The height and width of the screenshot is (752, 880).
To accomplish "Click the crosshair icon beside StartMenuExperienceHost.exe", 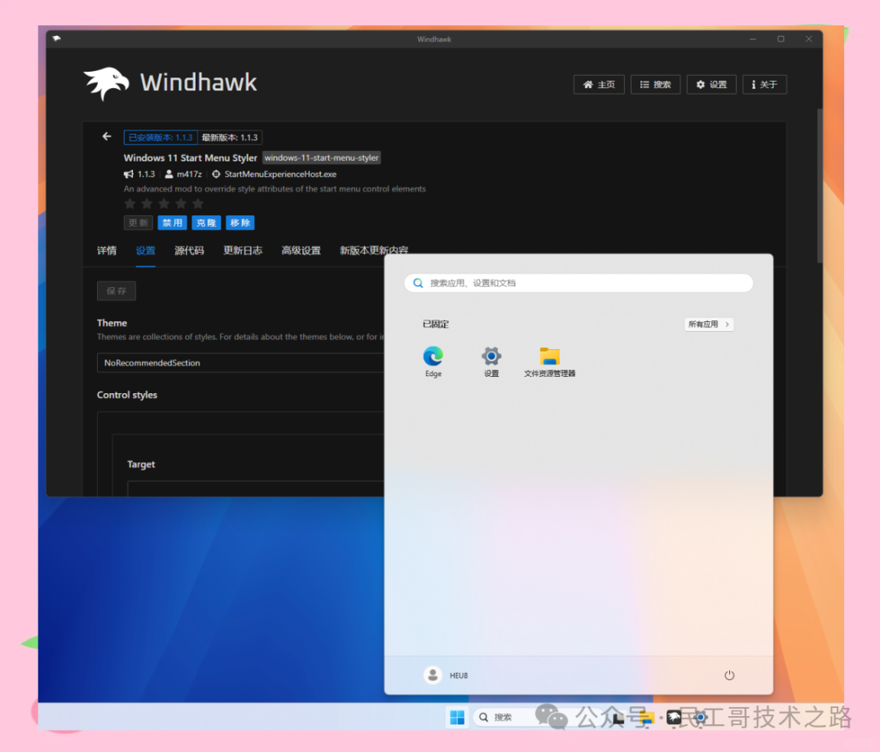I will 216,174.
